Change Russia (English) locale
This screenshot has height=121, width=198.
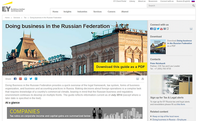tap(183, 1)
